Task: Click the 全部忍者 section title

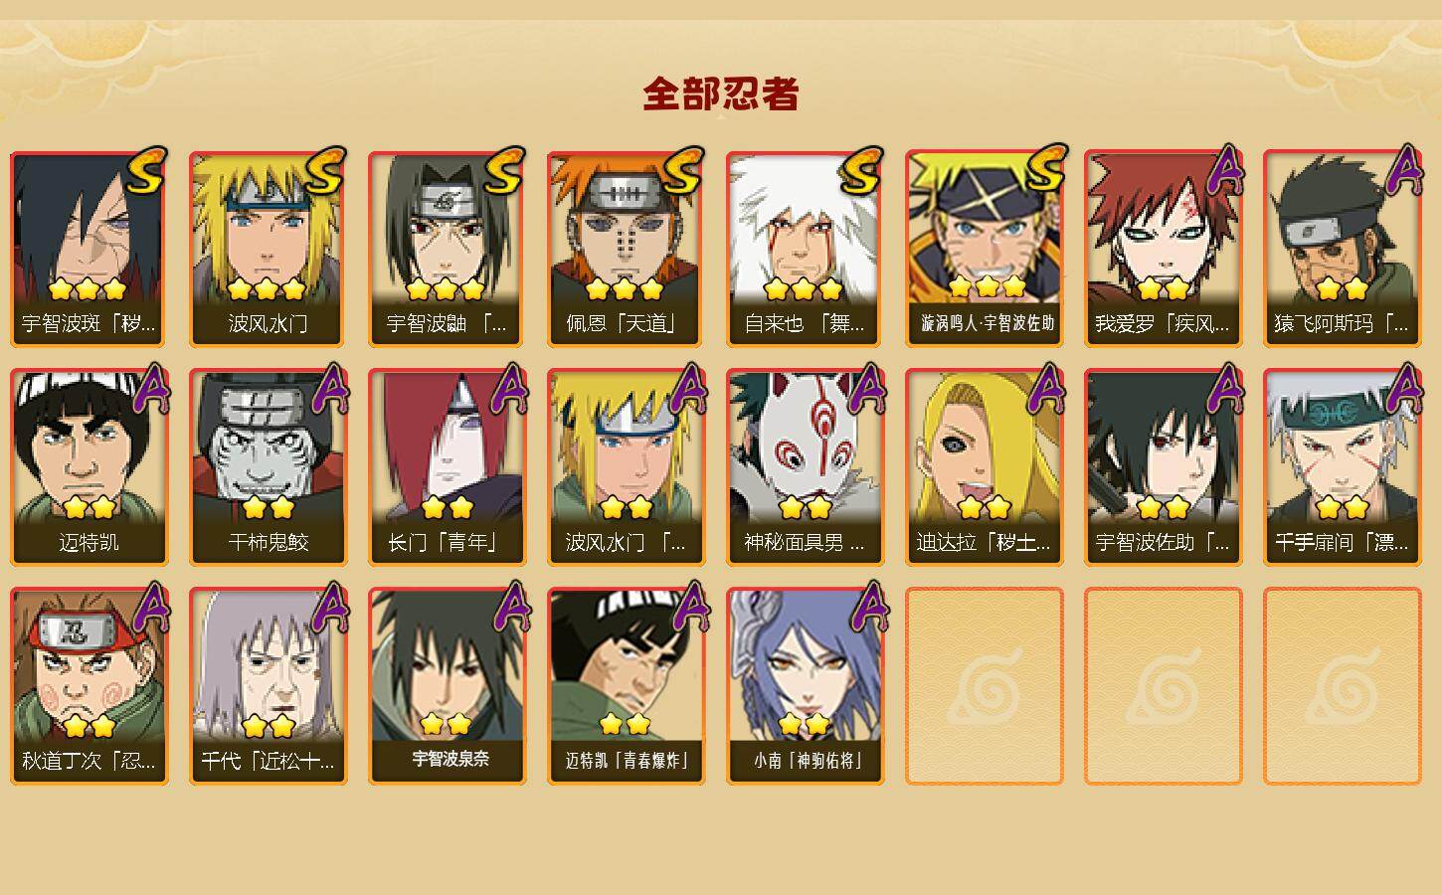Action: coord(721,94)
